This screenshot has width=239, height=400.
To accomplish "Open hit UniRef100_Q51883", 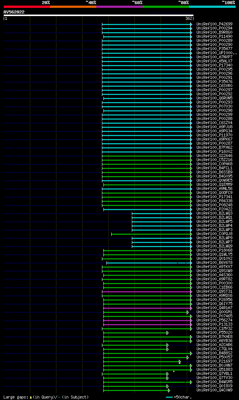I will pos(214,369).
